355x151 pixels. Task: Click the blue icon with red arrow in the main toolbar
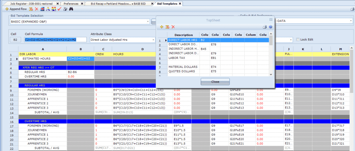tap(42, 9)
